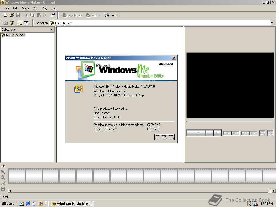Click the Pause button in the monitor

point(210,133)
